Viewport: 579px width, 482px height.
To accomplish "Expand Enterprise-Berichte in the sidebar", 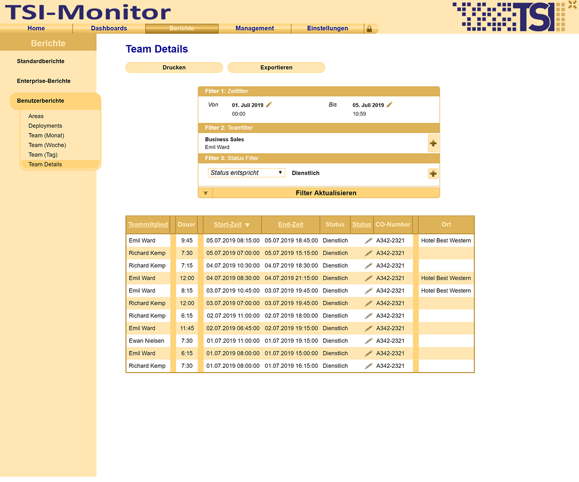I will click(x=43, y=81).
